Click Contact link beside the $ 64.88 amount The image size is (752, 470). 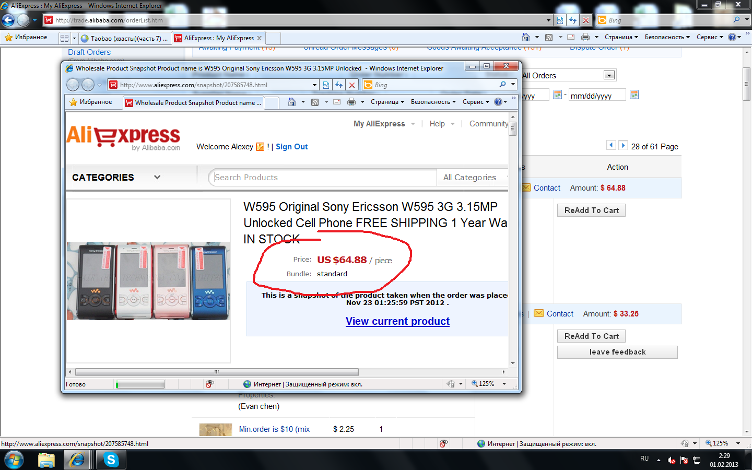(x=547, y=188)
